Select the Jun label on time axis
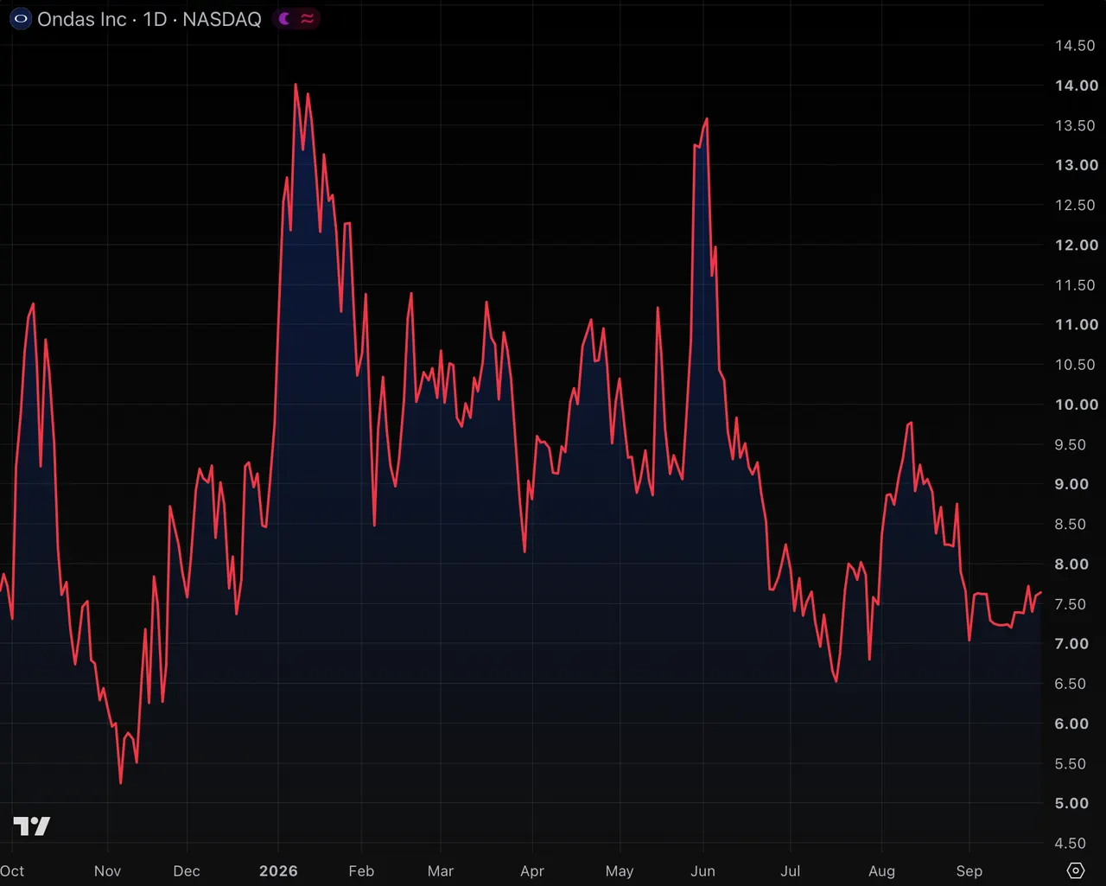Viewport: 1106px width, 886px height. click(x=703, y=870)
